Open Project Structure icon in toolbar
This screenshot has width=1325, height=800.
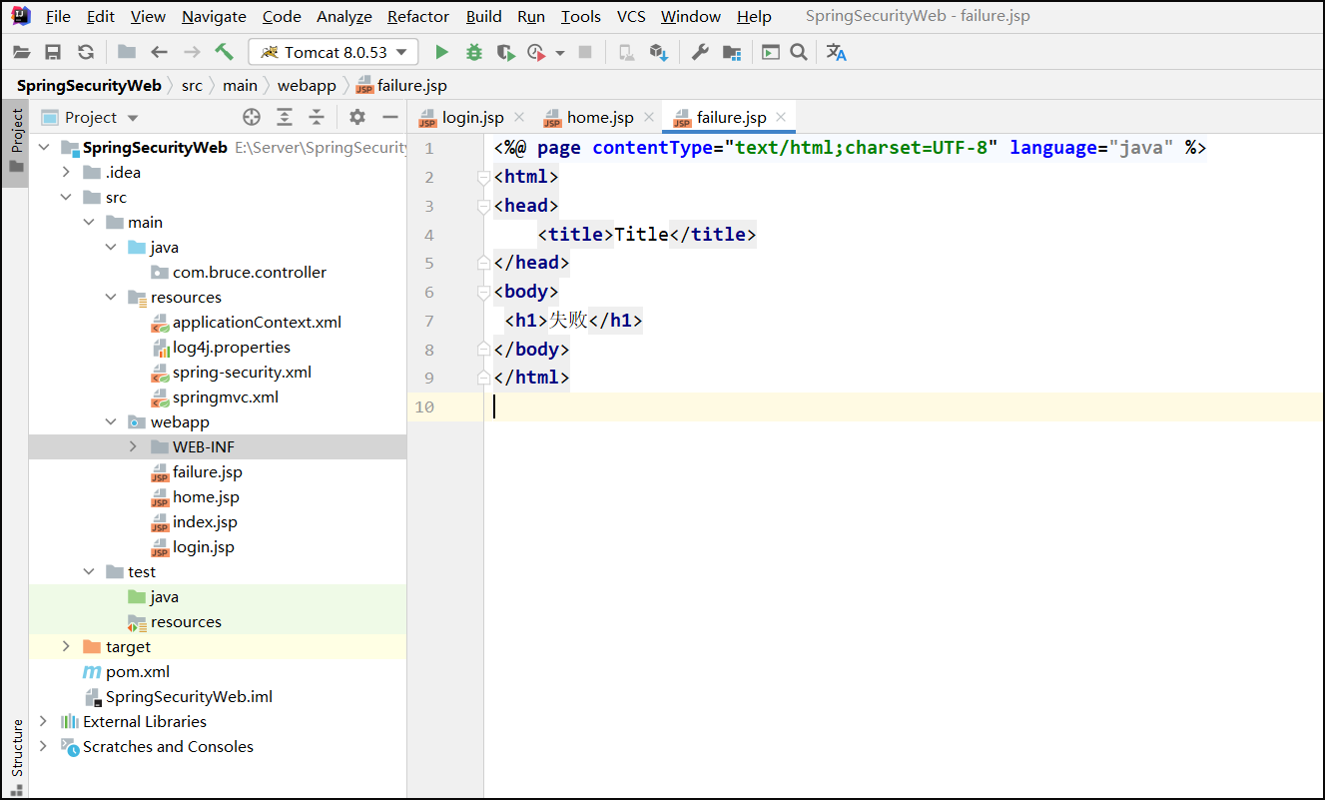tap(732, 52)
